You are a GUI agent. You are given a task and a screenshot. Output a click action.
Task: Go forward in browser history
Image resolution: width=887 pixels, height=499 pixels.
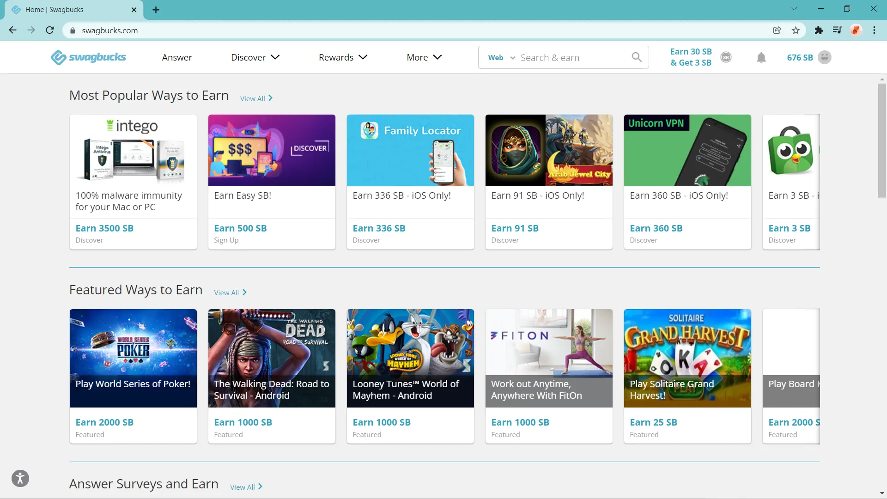pos(31,30)
